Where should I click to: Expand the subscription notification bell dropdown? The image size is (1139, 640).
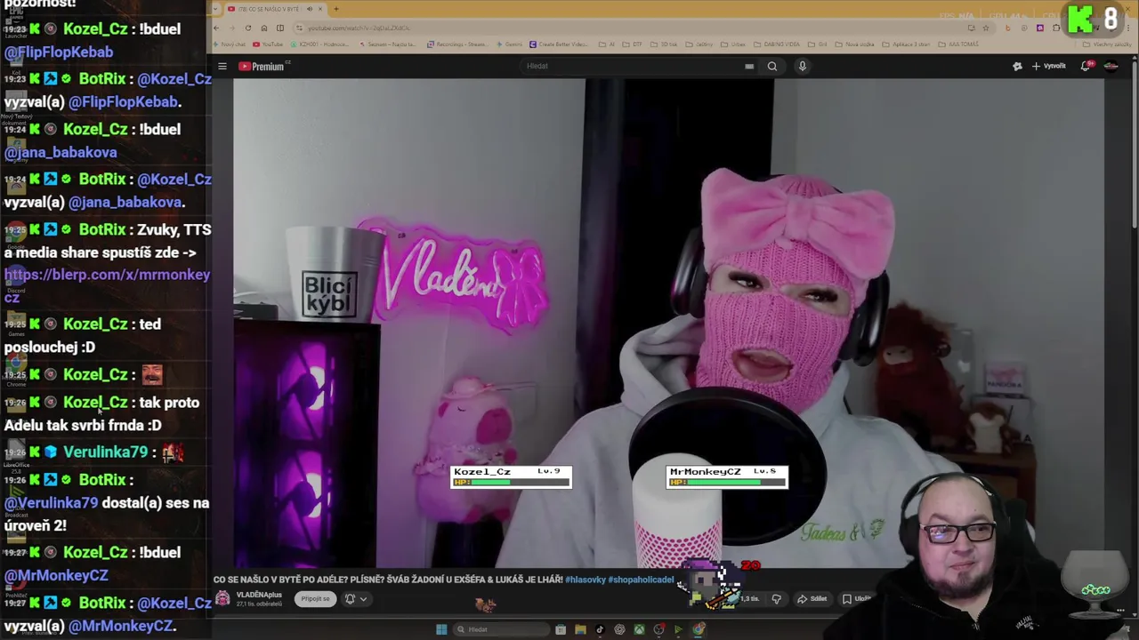coord(356,598)
